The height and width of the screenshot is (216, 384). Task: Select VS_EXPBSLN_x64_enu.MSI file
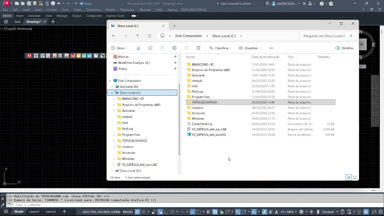point(209,135)
